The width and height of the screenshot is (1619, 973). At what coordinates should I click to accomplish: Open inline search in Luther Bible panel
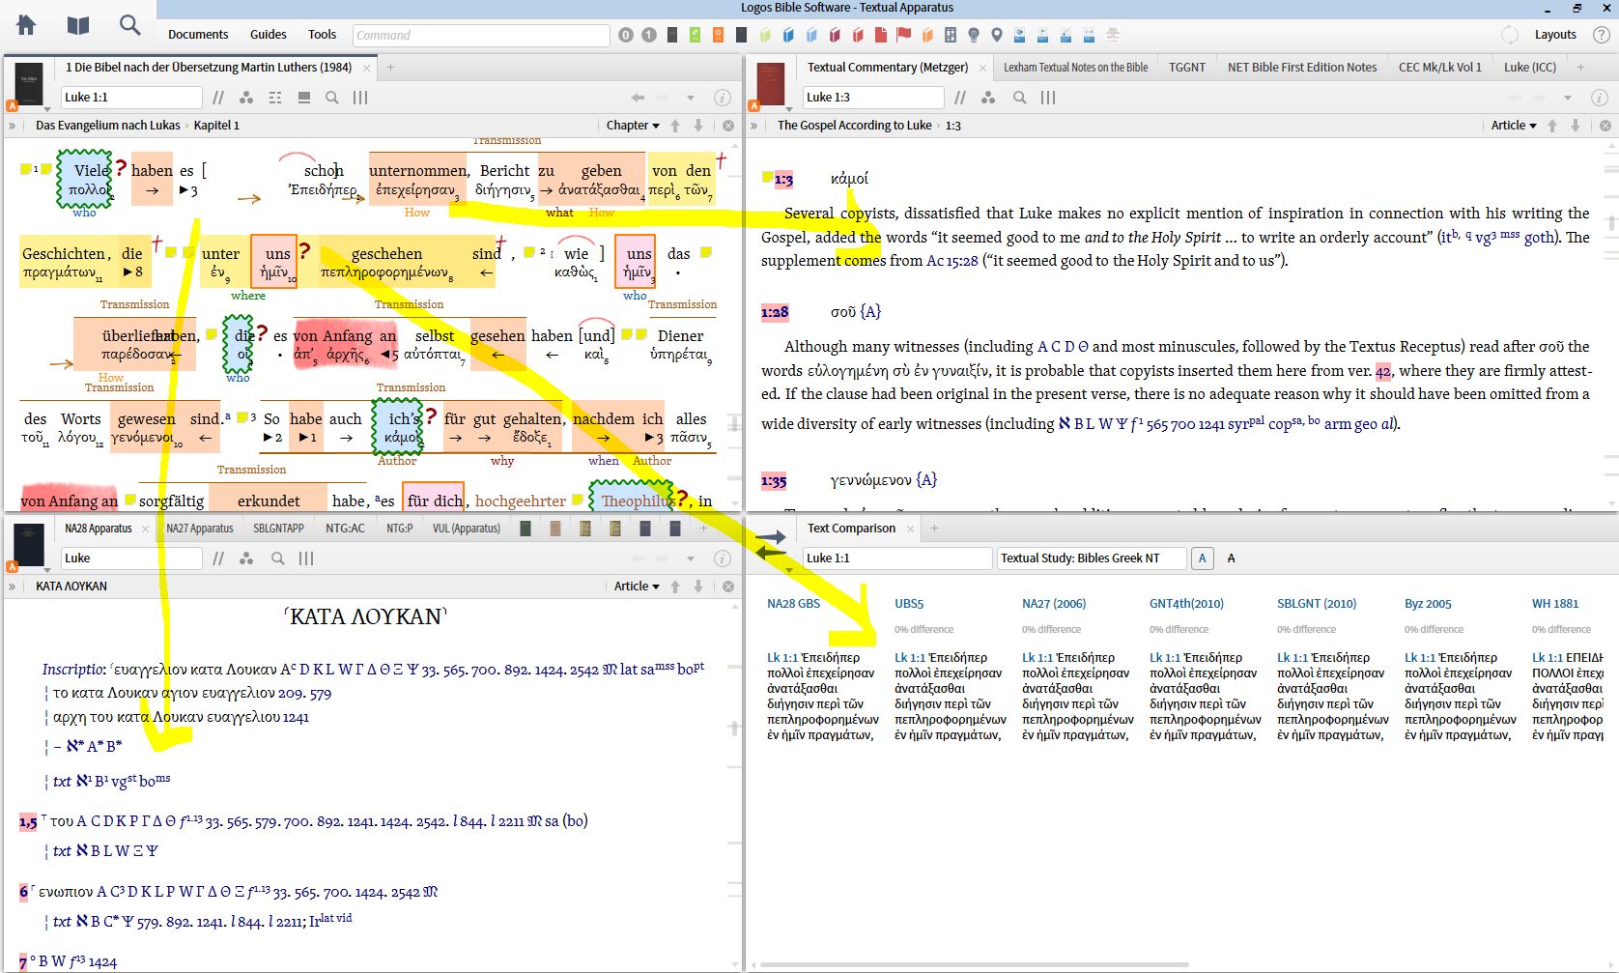click(x=332, y=98)
